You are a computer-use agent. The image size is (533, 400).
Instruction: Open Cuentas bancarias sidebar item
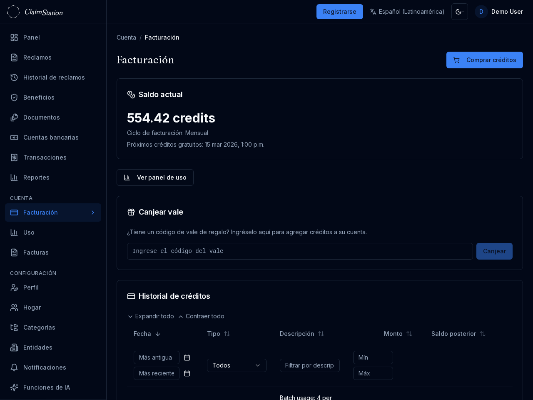[x=51, y=137]
